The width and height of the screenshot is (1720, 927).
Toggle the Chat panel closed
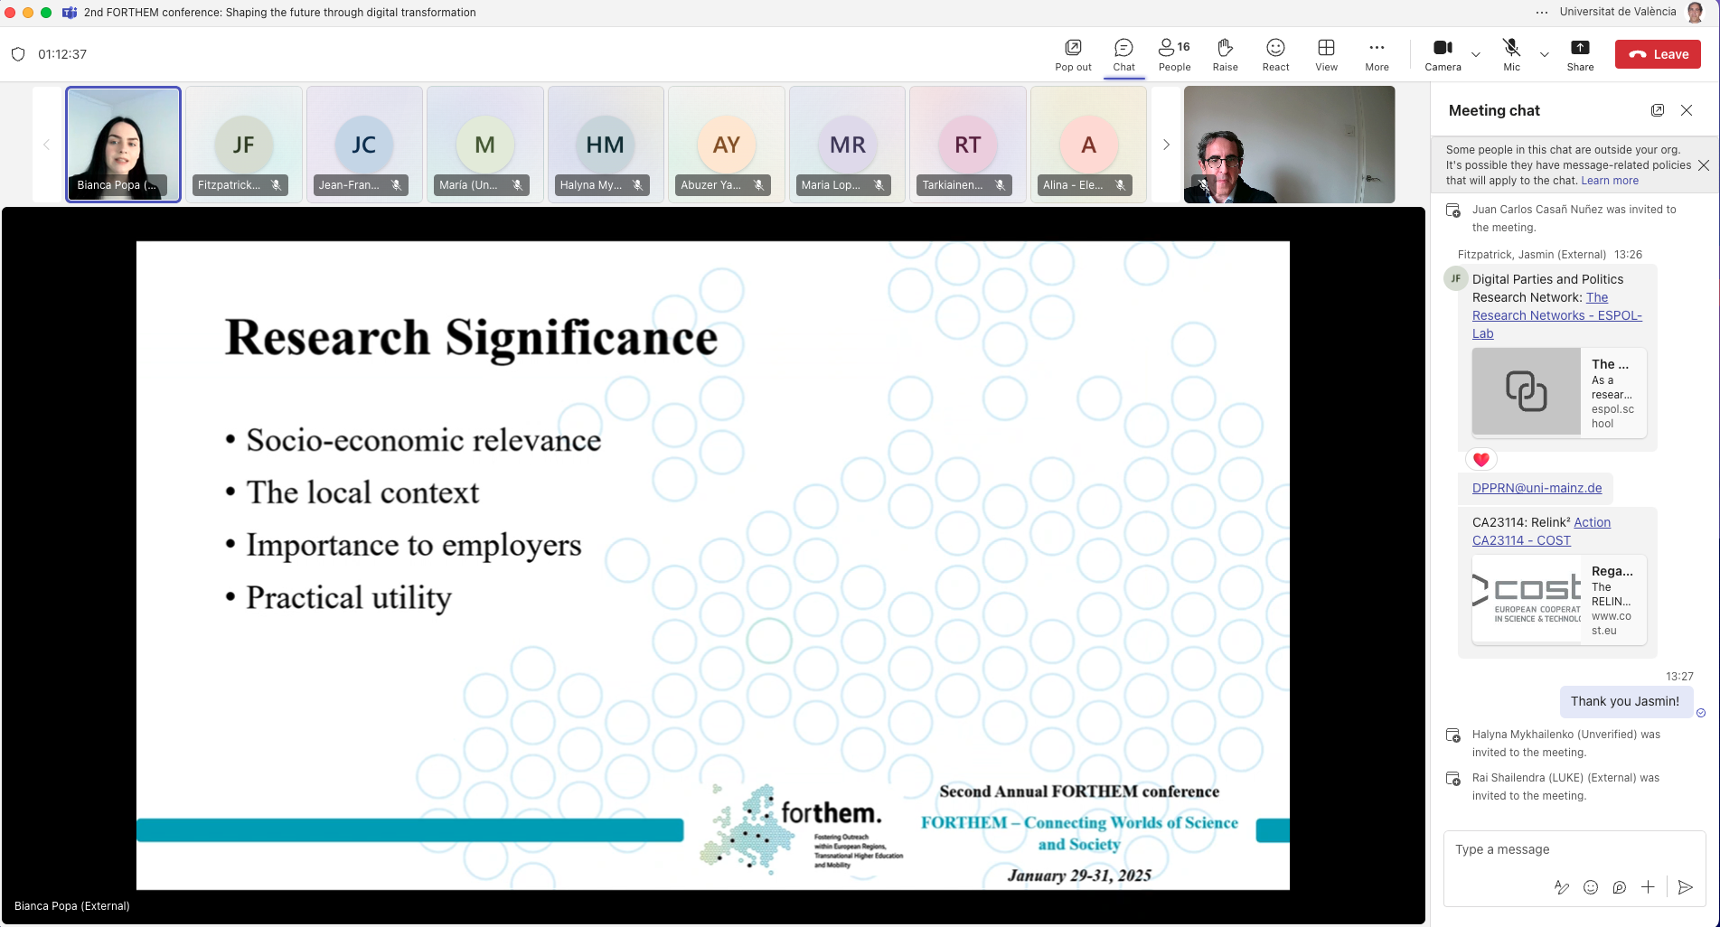click(1123, 54)
